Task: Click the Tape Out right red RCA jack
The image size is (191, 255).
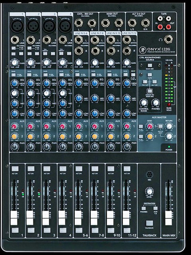Action: click(x=168, y=27)
